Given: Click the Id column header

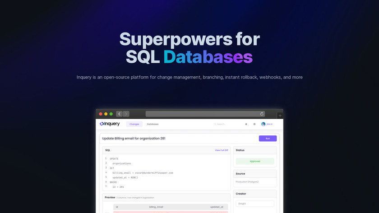Looking at the screenshot, I should click(117, 207).
